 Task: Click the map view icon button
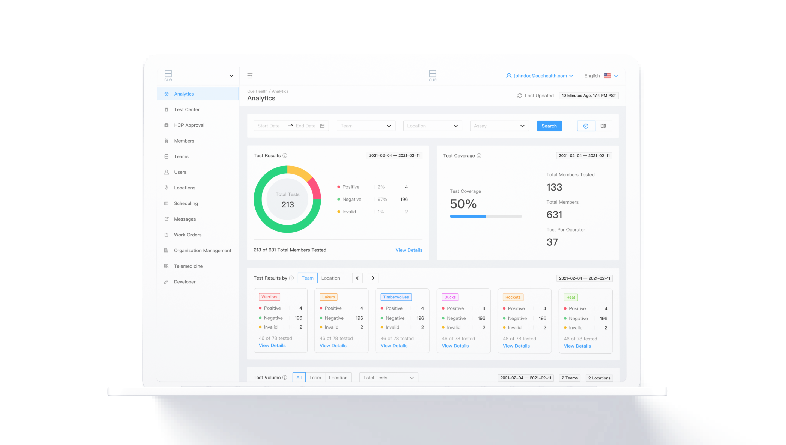point(603,126)
